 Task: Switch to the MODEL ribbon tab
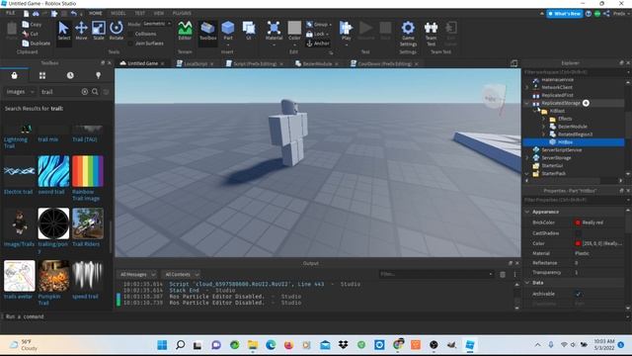point(118,13)
